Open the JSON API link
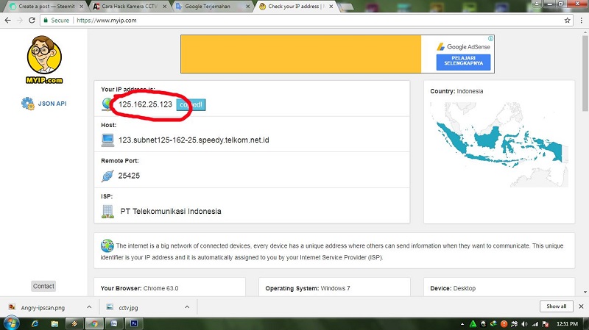589x330 pixels. click(45, 104)
